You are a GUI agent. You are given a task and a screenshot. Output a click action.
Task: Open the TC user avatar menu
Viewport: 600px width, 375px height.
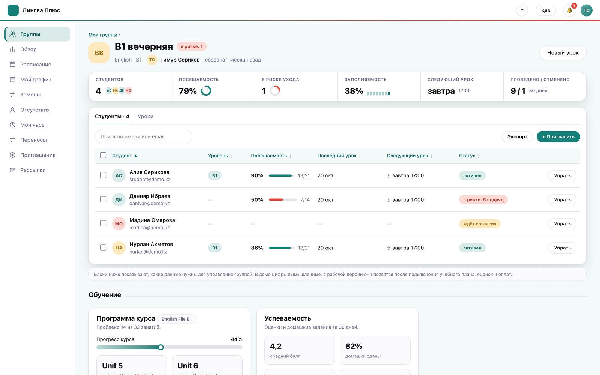coord(586,10)
